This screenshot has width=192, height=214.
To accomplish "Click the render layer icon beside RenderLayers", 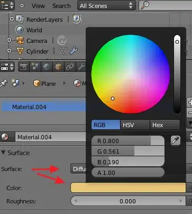I will coord(77,19).
